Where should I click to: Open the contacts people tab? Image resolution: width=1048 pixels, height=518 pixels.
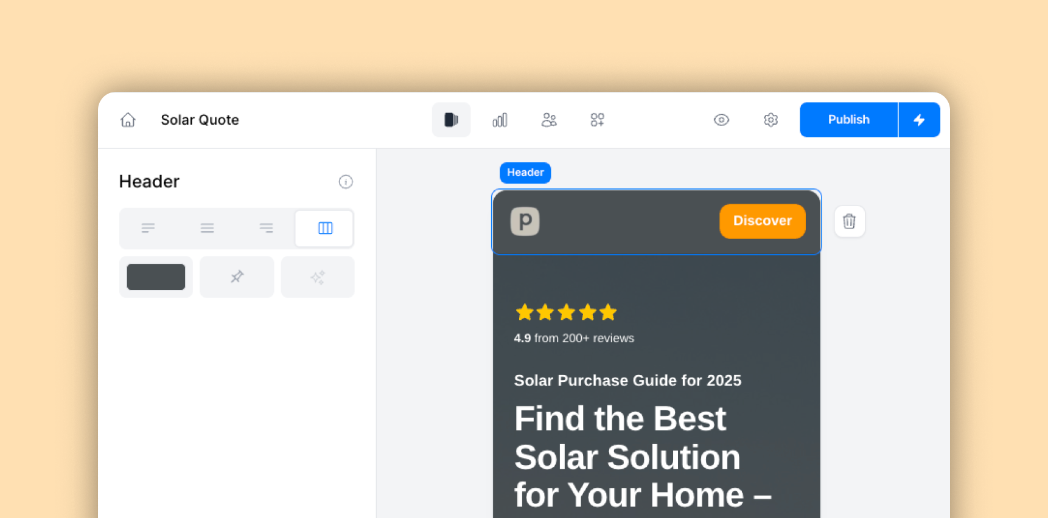(x=549, y=120)
